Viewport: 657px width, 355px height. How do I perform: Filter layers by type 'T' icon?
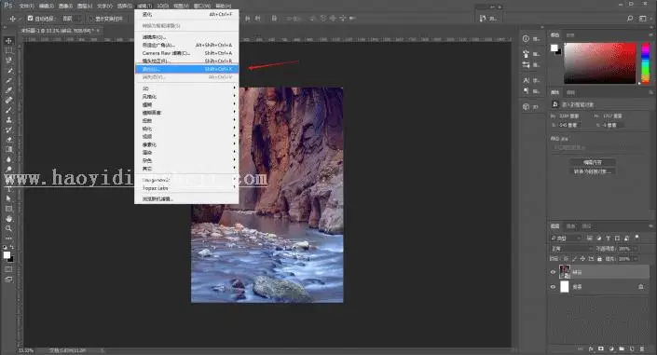point(608,238)
